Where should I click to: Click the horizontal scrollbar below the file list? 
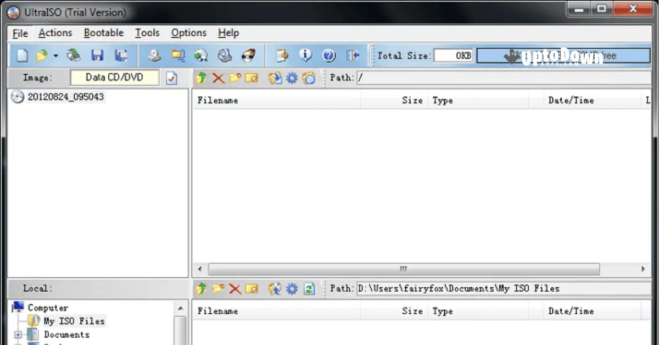click(403, 269)
